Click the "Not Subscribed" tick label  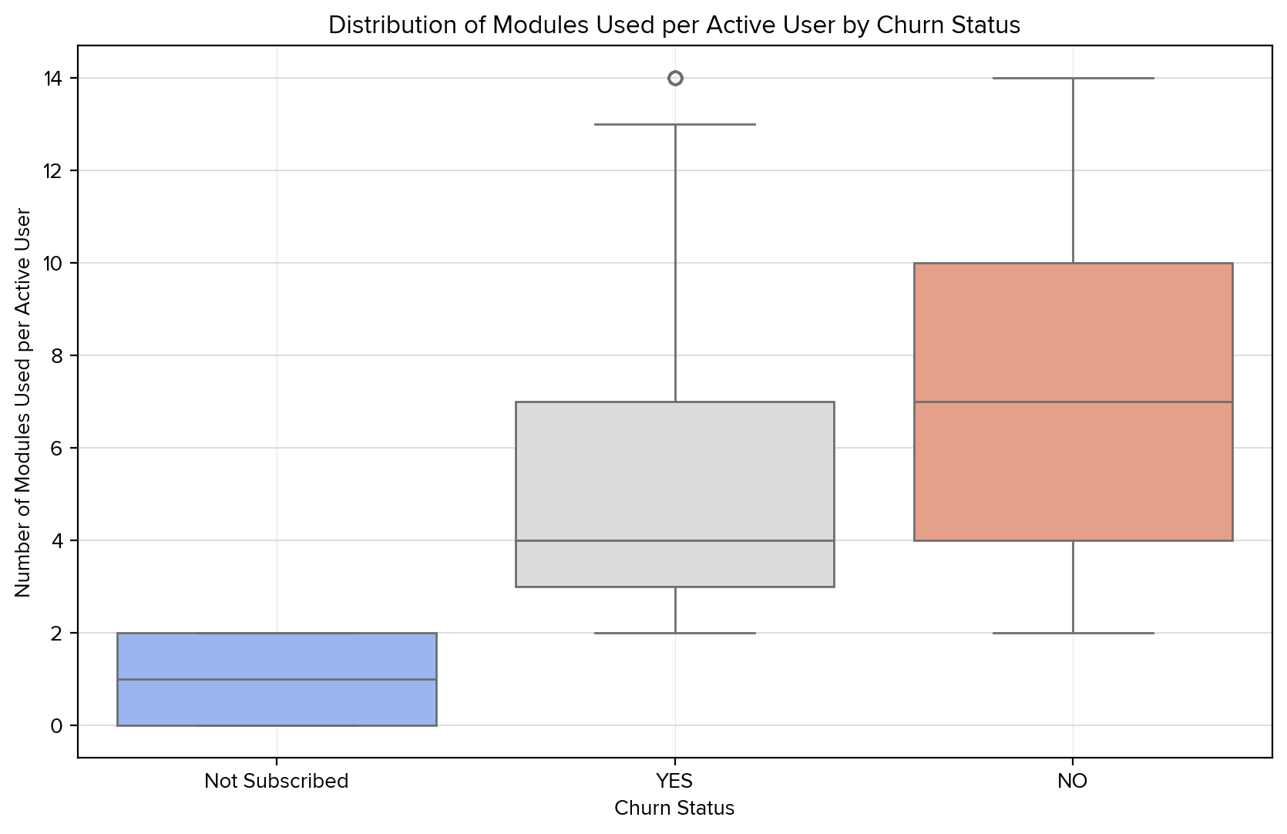(x=276, y=781)
